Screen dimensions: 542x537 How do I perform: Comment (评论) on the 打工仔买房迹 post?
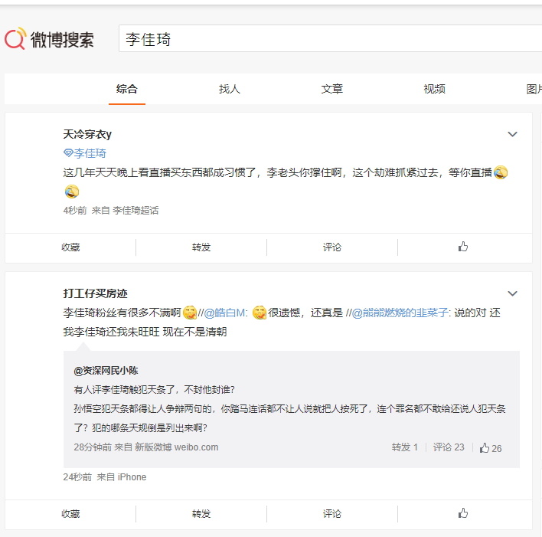[332, 513]
